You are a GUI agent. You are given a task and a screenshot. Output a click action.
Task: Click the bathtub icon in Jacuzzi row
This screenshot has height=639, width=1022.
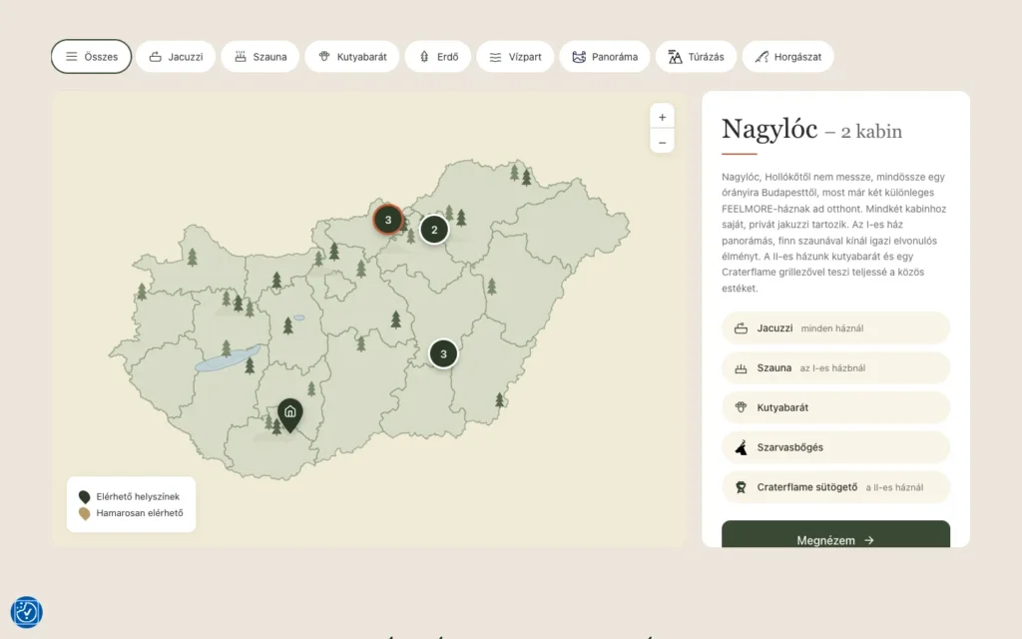coord(742,328)
